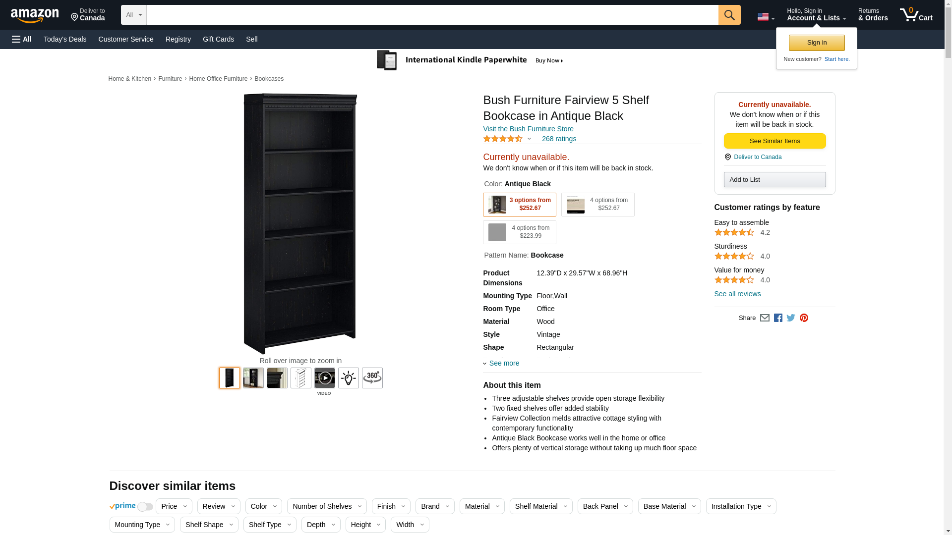Select the Antique Black color option
Viewport: 952px width, 535px height.
[x=519, y=205]
